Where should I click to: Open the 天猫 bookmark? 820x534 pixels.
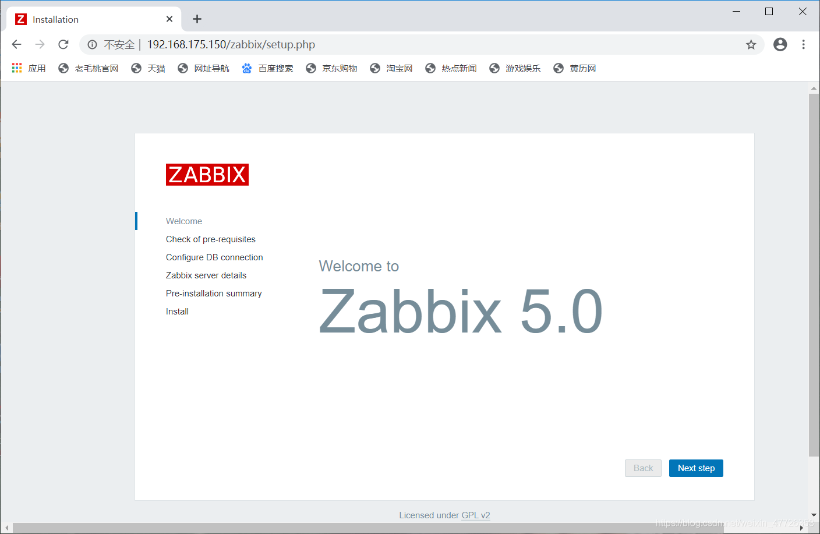click(148, 68)
